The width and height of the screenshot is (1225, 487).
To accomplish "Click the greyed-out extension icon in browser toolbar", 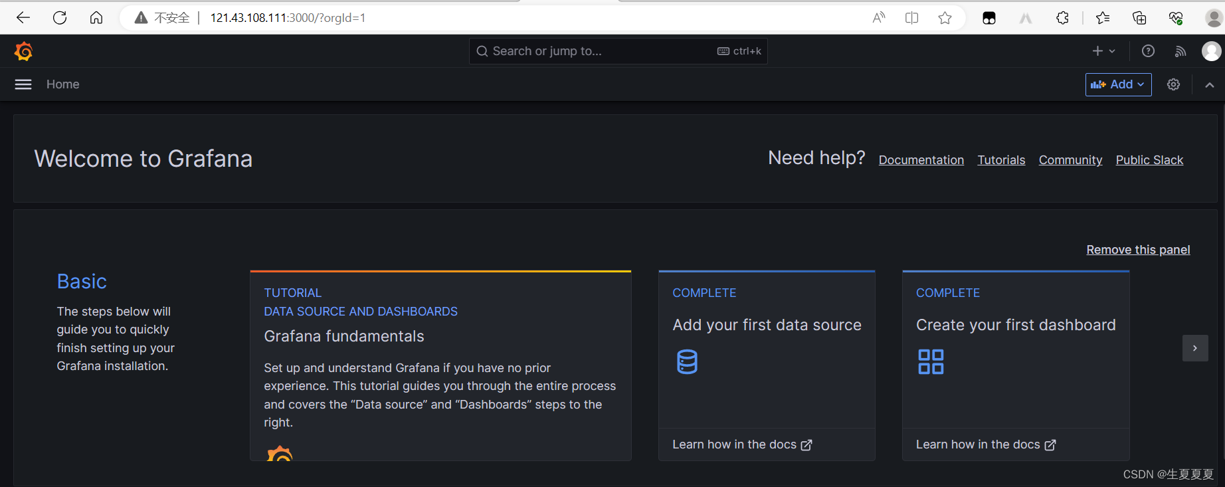I will pyautogui.click(x=1026, y=18).
